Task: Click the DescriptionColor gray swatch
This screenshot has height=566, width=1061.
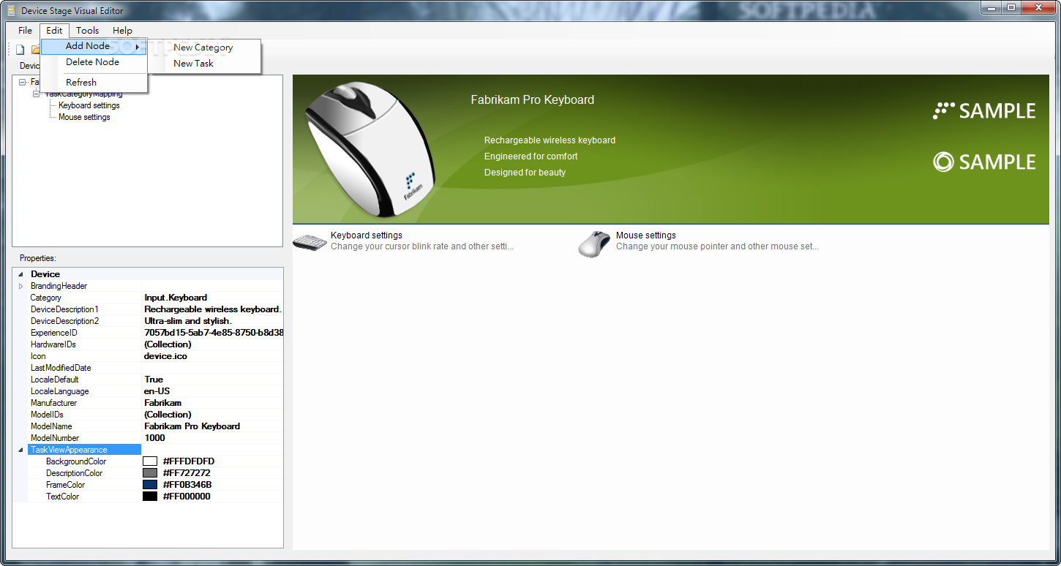Action: coord(150,473)
